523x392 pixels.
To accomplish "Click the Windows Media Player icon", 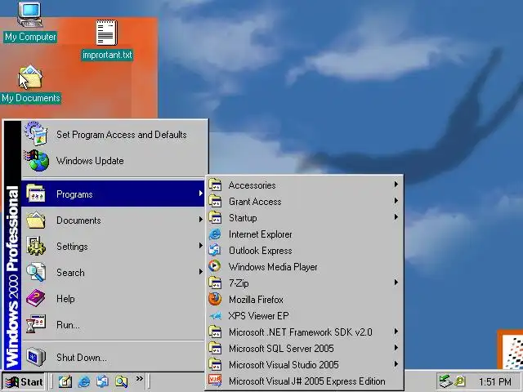I will tap(215, 266).
